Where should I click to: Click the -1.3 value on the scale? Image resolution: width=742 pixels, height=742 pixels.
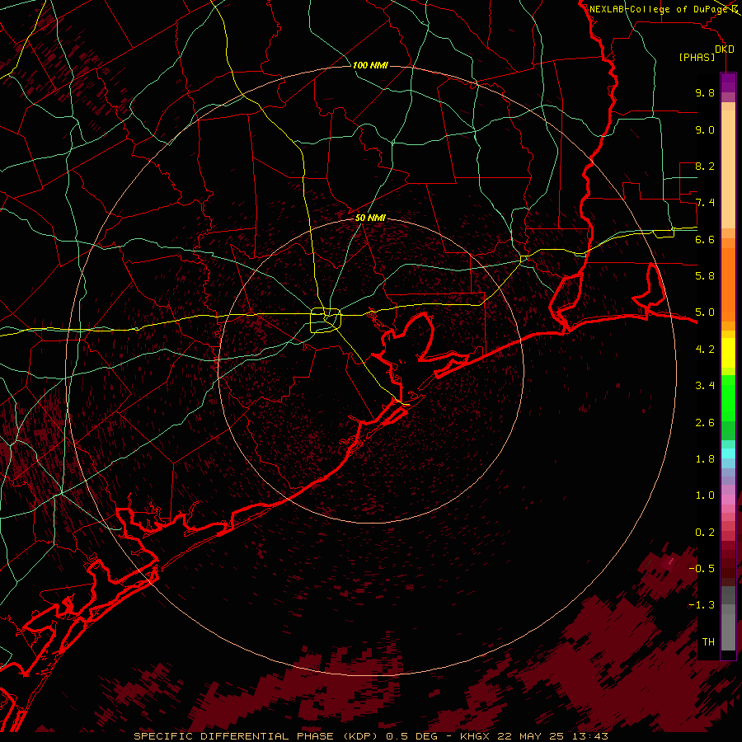(x=702, y=605)
